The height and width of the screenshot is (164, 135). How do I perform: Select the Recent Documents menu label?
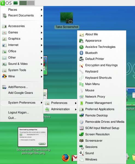coord(21,15)
